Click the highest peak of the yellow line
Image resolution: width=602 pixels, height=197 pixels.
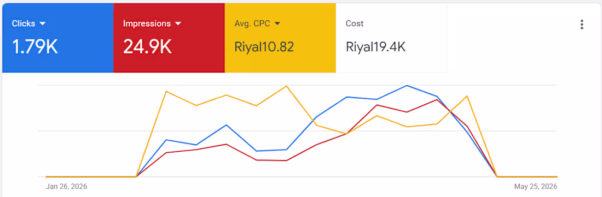(x=286, y=86)
